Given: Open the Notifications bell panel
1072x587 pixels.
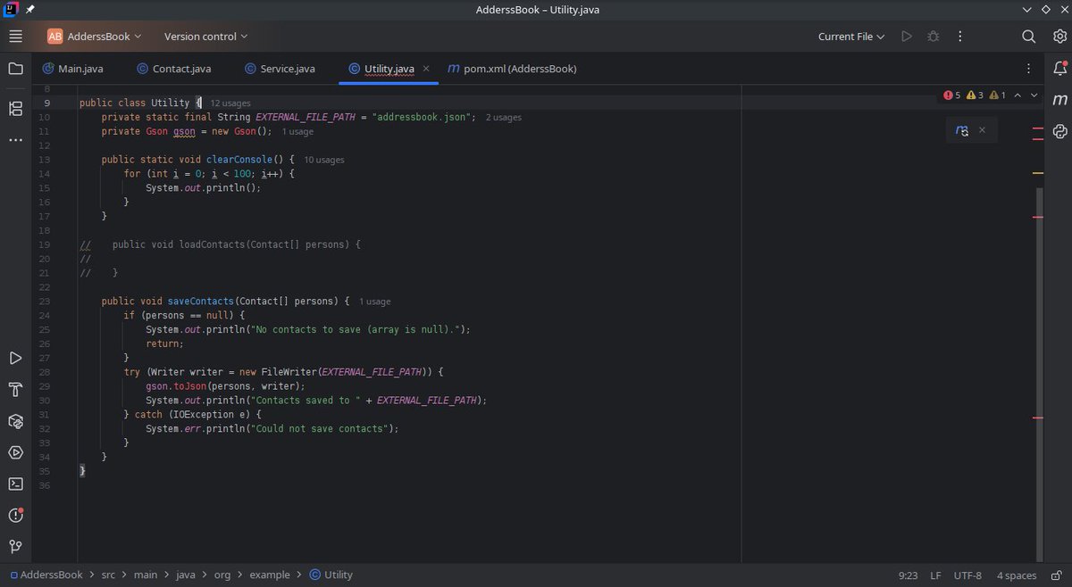Looking at the screenshot, I should (1060, 69).
